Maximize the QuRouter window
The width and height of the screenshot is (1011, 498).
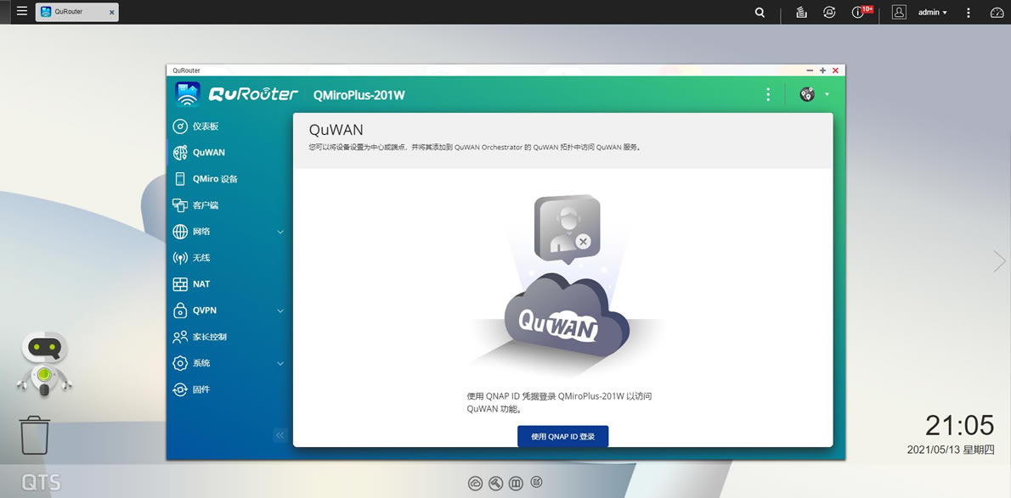click(x=822, y=70)
